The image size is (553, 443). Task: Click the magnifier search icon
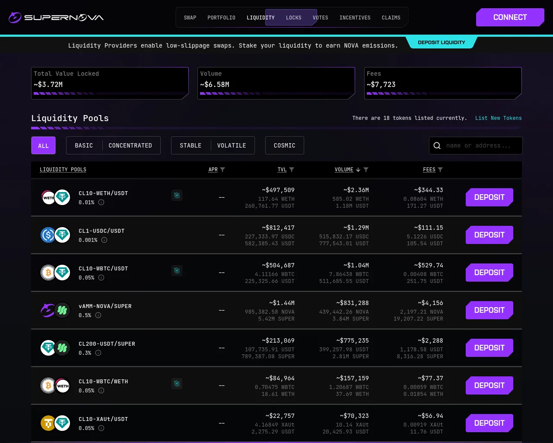[437, 146]
